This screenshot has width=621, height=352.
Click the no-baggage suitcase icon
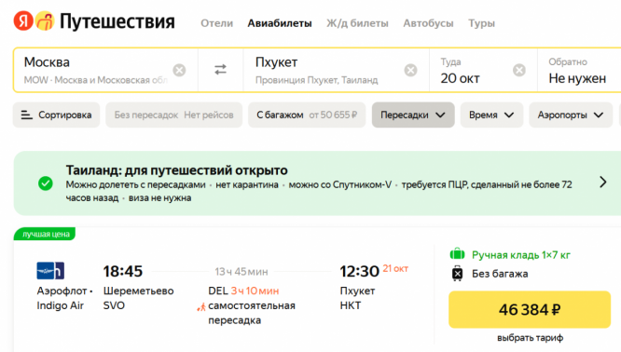coord(457,273)
